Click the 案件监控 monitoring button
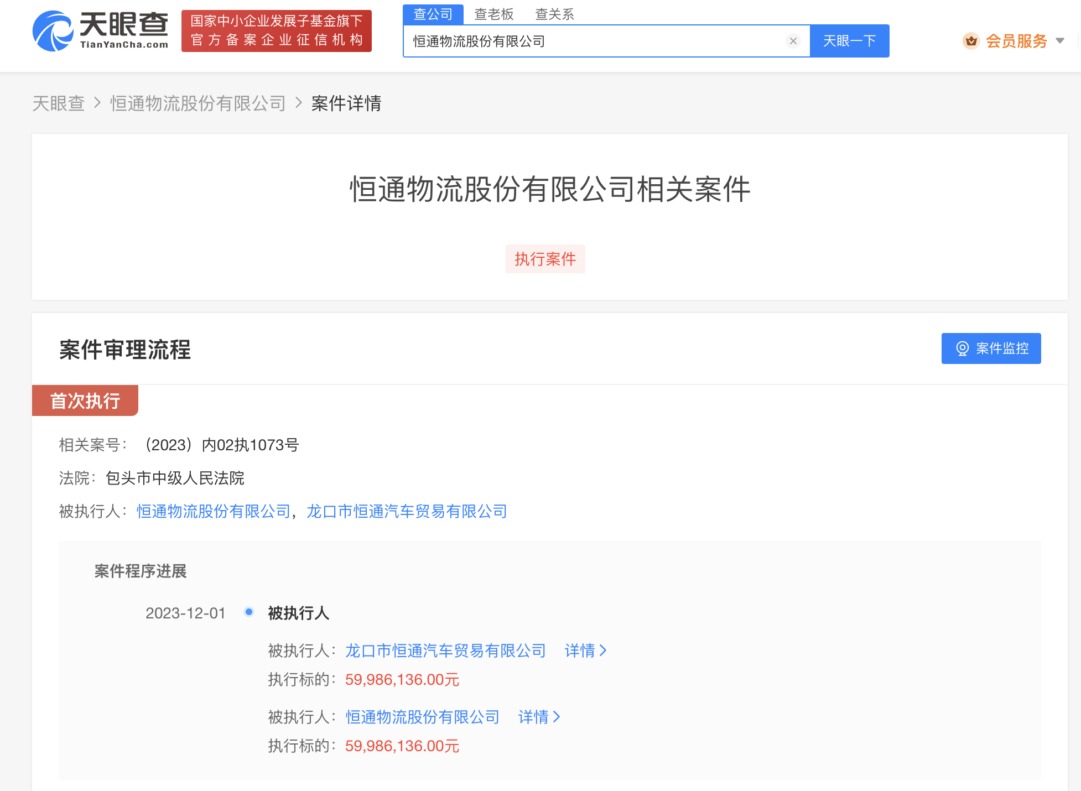The height and width of the screenshot is (791, 1081). (991, 348)
